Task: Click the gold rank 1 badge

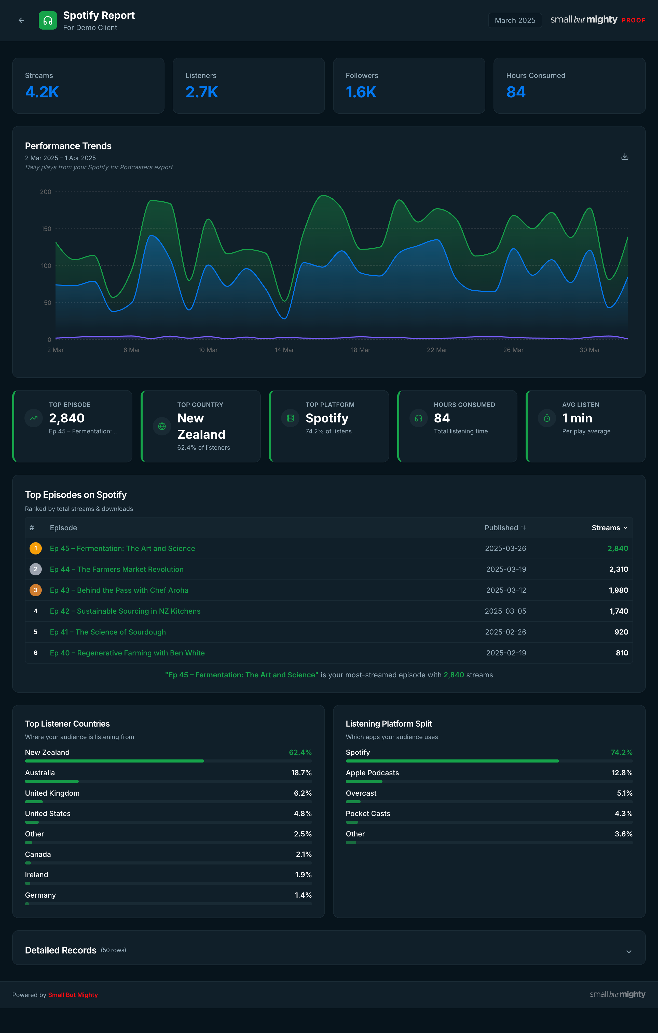Action: pos(36,548)
